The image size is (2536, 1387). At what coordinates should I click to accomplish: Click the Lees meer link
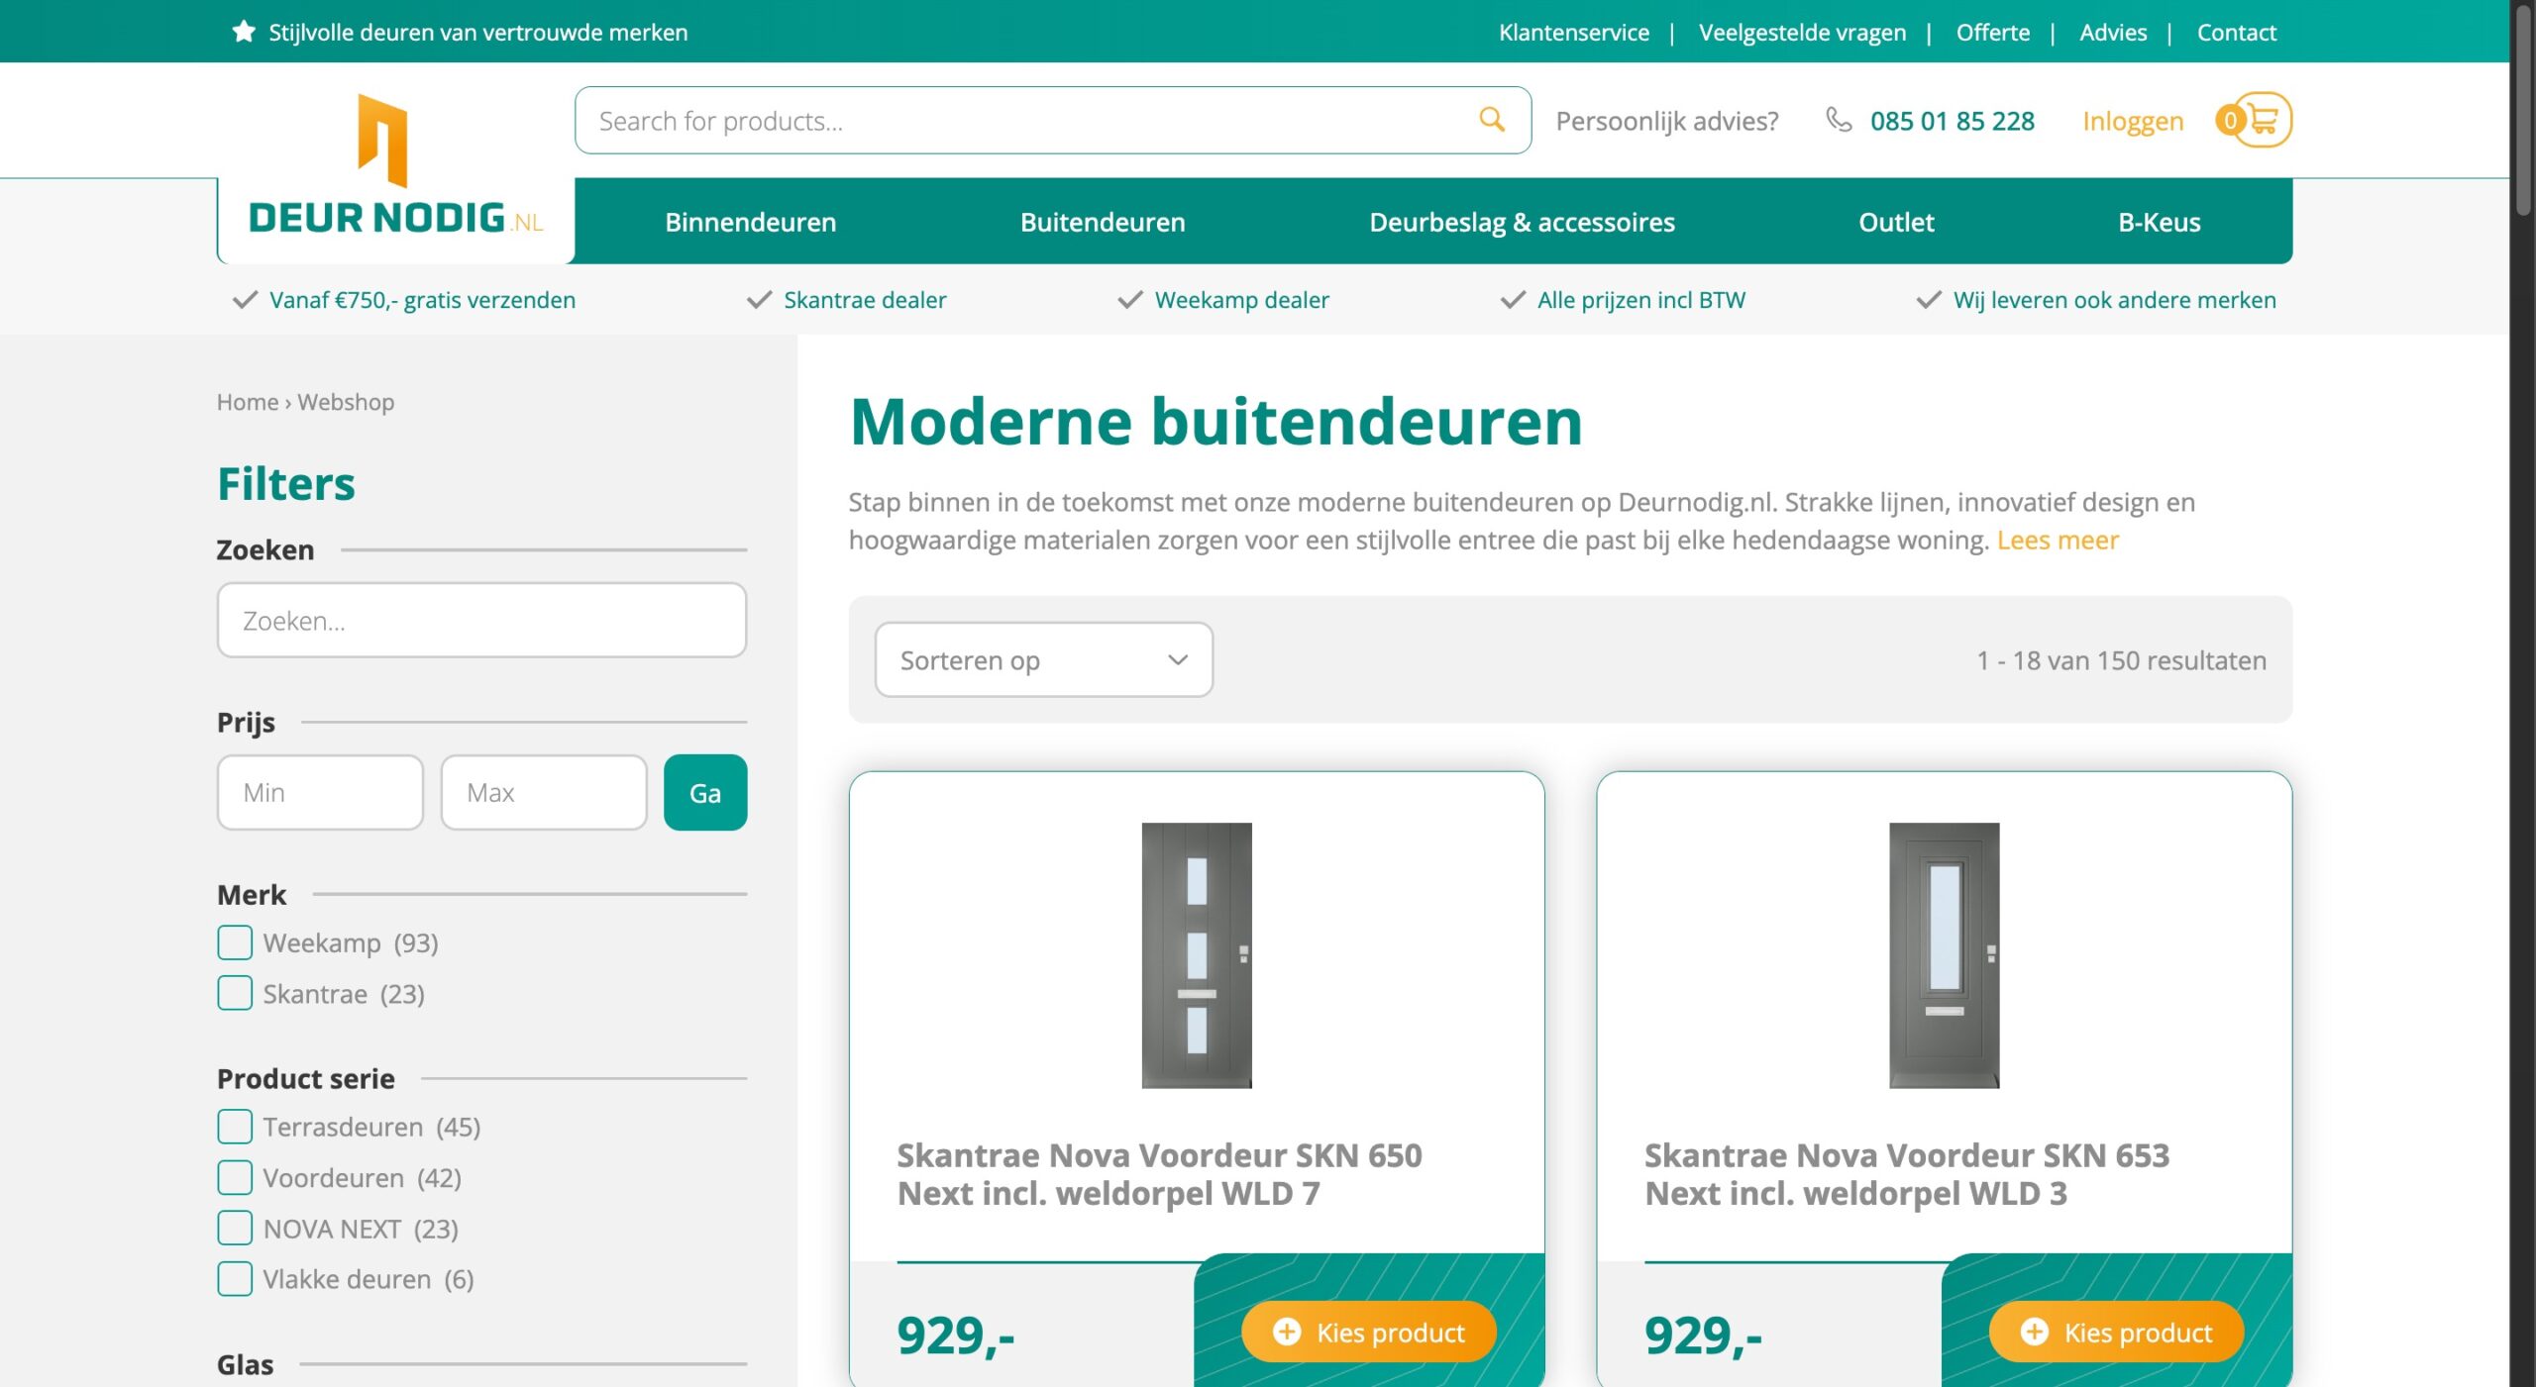tap(2058, 540)
